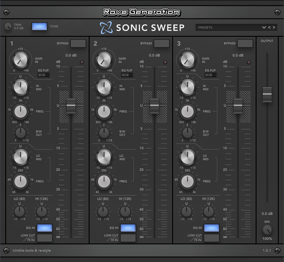Toggle the TONE switch
The height and width of the screenshot is (262, 284).
click(x=39, y=26)
